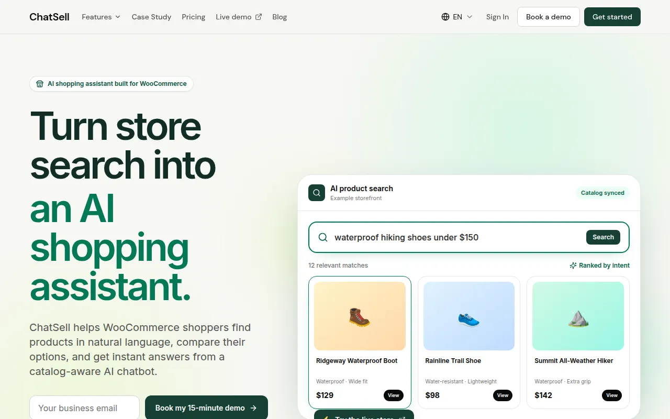Click the Ranked by intent sparkle icon
The width and height of the screenshot is (670, 419).
point(573,266)
